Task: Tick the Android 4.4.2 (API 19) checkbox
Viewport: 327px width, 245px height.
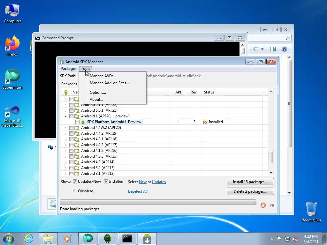Action: [x=71, y=133]
